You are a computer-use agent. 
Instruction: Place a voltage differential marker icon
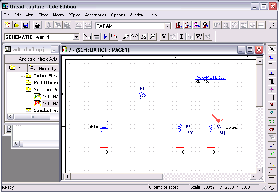[x=135, y=37]
